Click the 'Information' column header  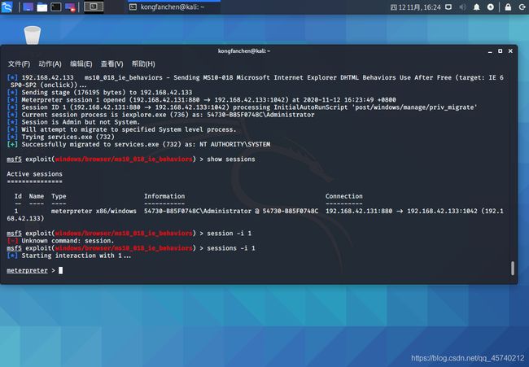pos(164,196)
